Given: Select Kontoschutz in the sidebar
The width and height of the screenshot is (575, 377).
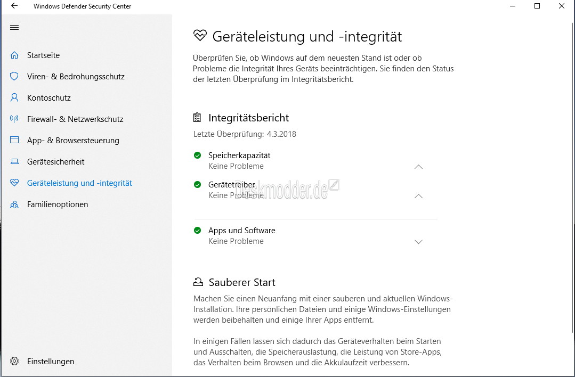Looking at the screenshot, I should click(x=49, y=98).
